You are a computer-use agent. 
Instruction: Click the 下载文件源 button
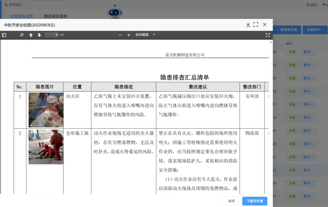coord(255,201)
